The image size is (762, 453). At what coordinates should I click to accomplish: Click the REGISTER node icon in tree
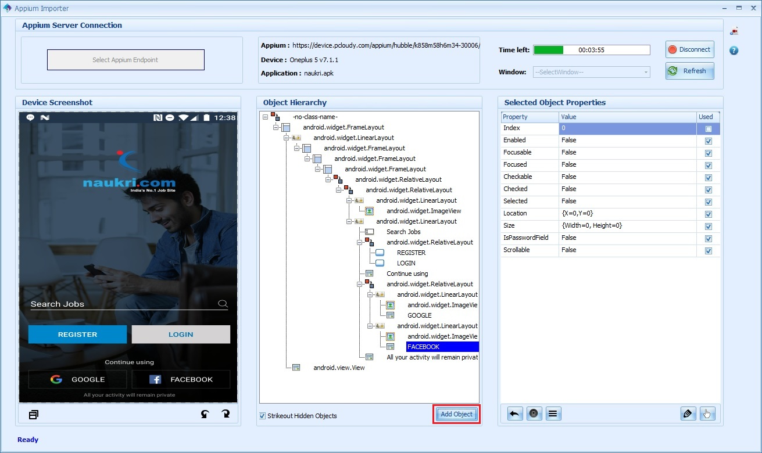coord(380,253)
